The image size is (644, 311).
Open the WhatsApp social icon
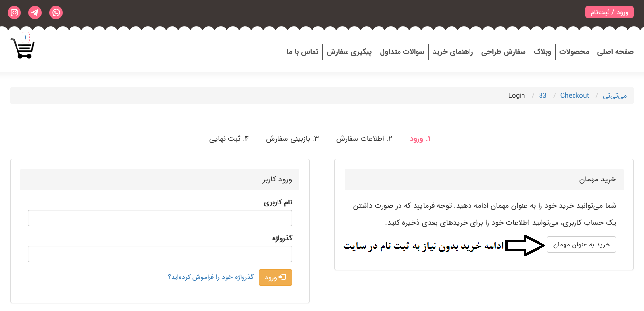[x=56, y=12]
